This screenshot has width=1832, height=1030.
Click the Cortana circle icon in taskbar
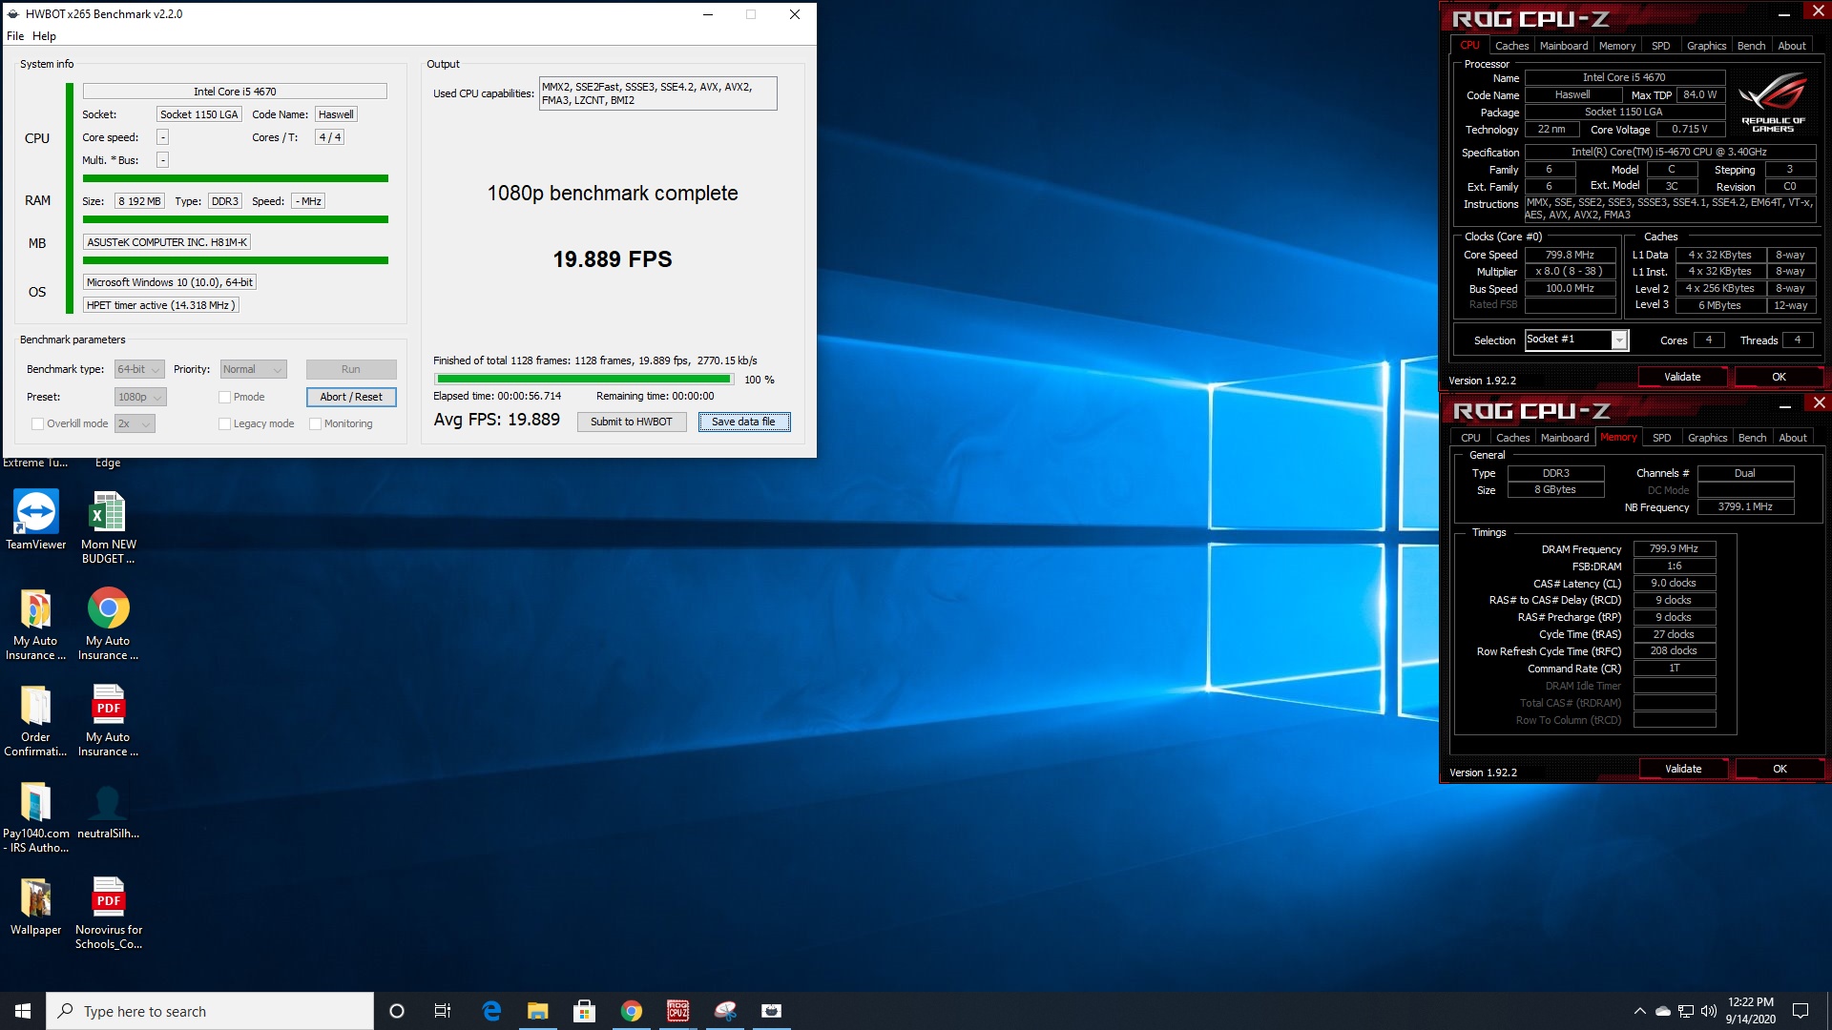click(x=397, y=1011)
